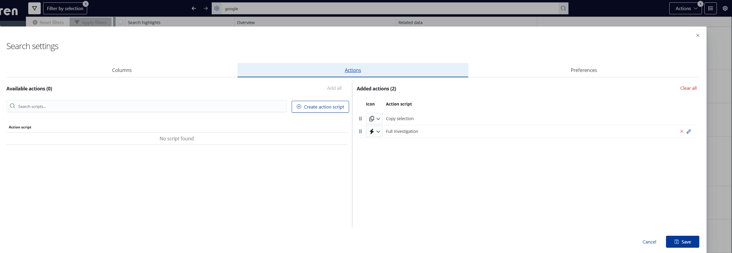Click the Save button
This screenshot has width=732, height=253.
(682, 242)
